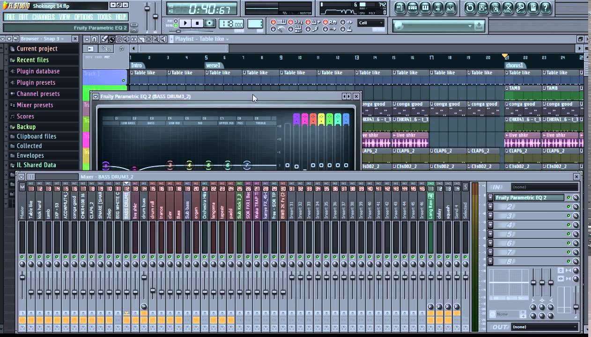The height and width of the screenshot is (337, 591).
Task: Open Fruity Parametric EQ 2 slot menu arrow
Action: [x=490, y=198]
